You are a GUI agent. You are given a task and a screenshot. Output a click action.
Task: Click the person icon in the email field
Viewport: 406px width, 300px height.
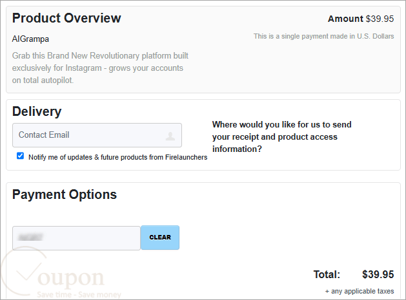point(170,136)
